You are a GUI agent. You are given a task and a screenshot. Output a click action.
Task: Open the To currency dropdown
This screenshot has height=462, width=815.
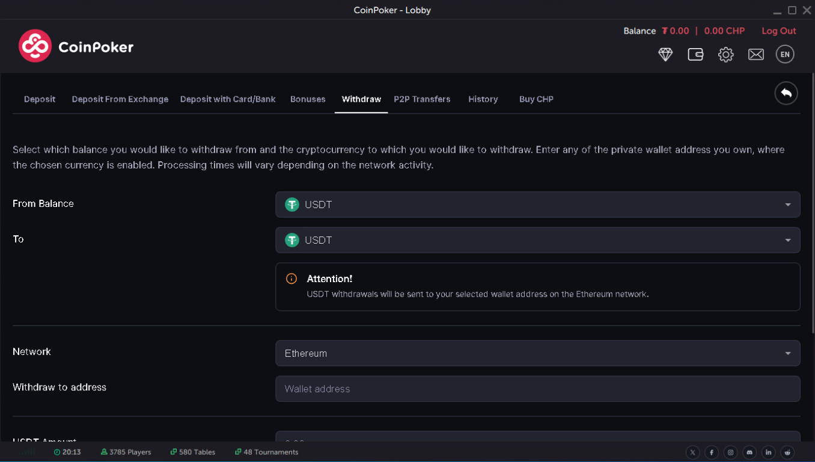coord(538,240)
